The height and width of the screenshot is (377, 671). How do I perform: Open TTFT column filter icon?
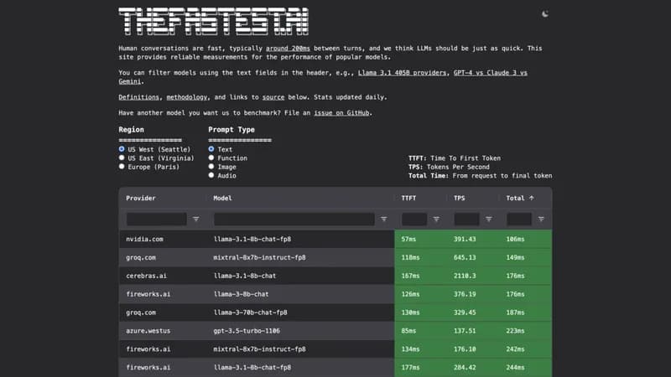point(436,219)
